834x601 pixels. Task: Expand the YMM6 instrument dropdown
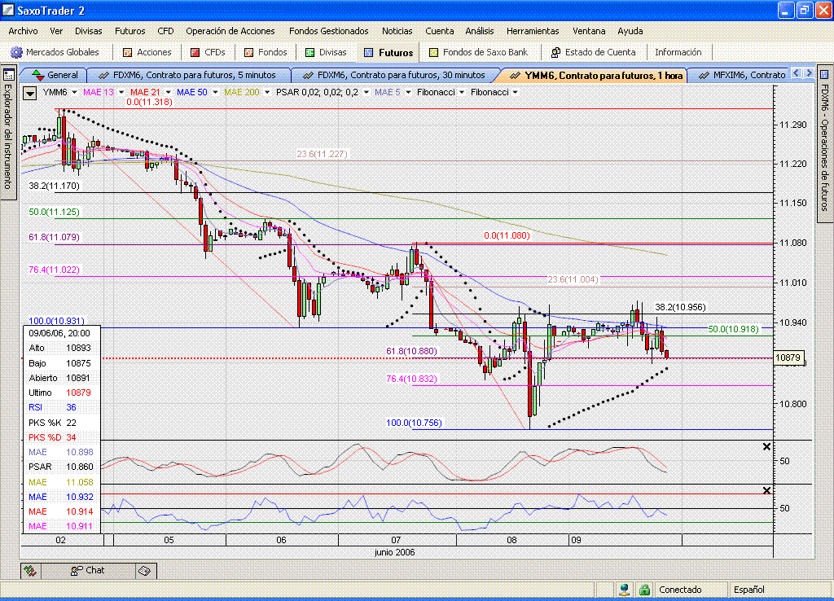[x=74, y=93]
